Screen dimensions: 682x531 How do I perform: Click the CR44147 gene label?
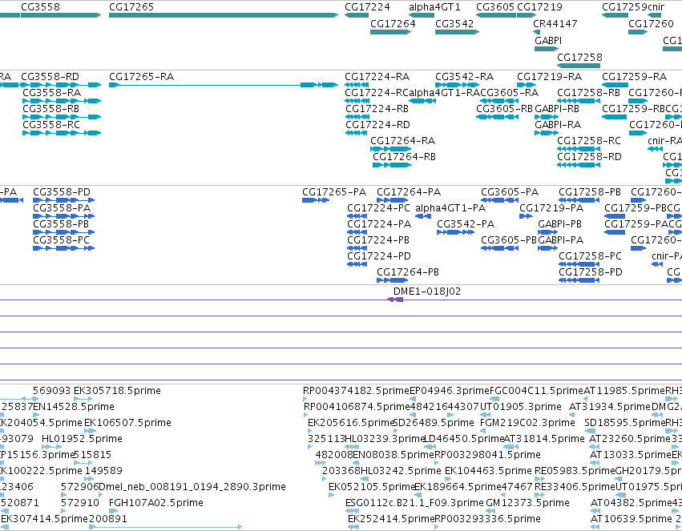pos(555,23)
